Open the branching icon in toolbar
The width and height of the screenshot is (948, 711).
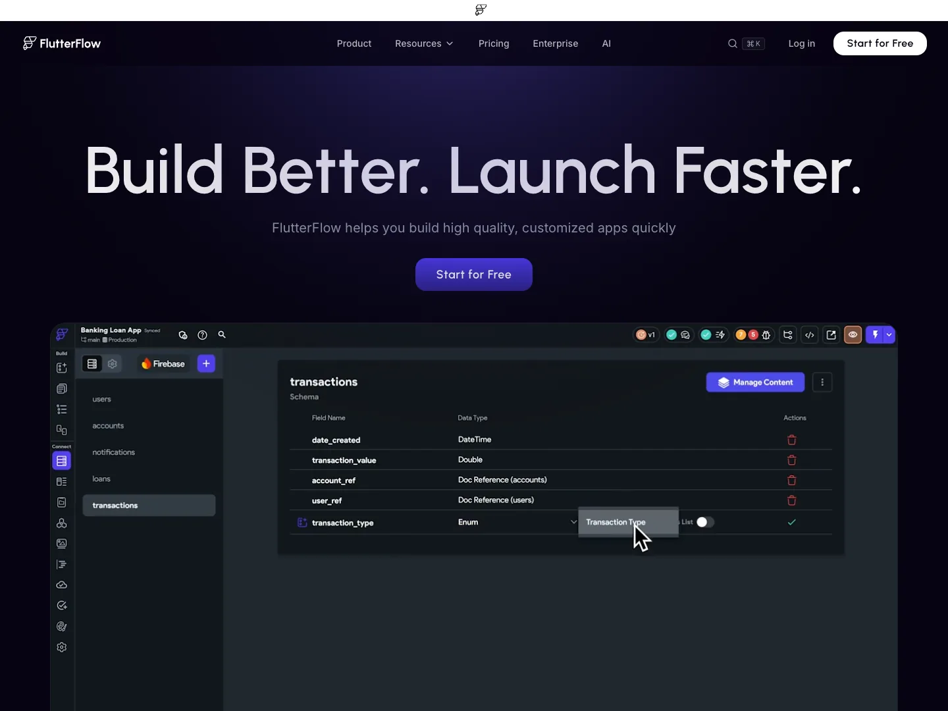click(788, 335)
